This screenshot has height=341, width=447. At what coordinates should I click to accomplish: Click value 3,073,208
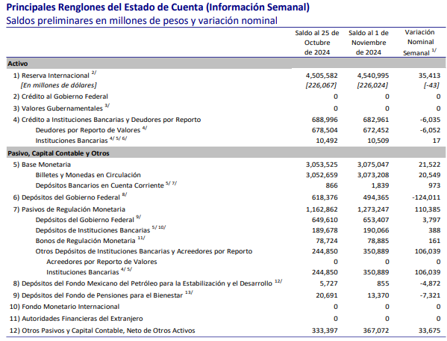[x=373, y=175]
